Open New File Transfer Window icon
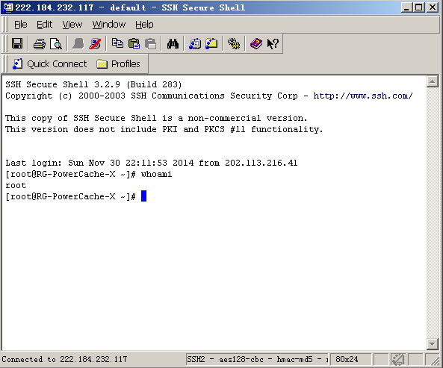443x368 pixels. (x=211, y=44)
